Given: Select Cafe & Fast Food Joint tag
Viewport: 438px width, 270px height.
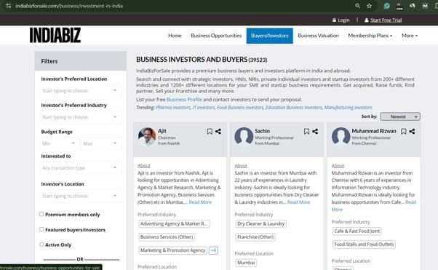Looking at the screenshot, I should [x=357, y=231].
